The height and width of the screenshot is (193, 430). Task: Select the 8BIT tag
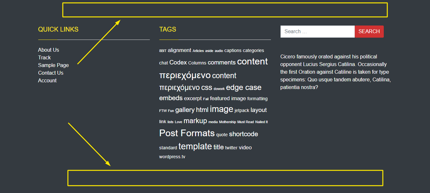point(163,51)
